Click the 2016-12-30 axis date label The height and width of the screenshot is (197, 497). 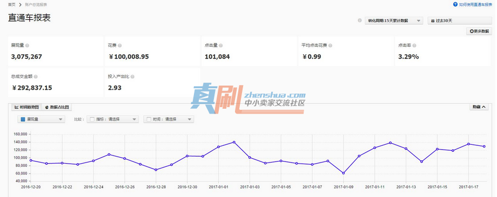[187, 187]
